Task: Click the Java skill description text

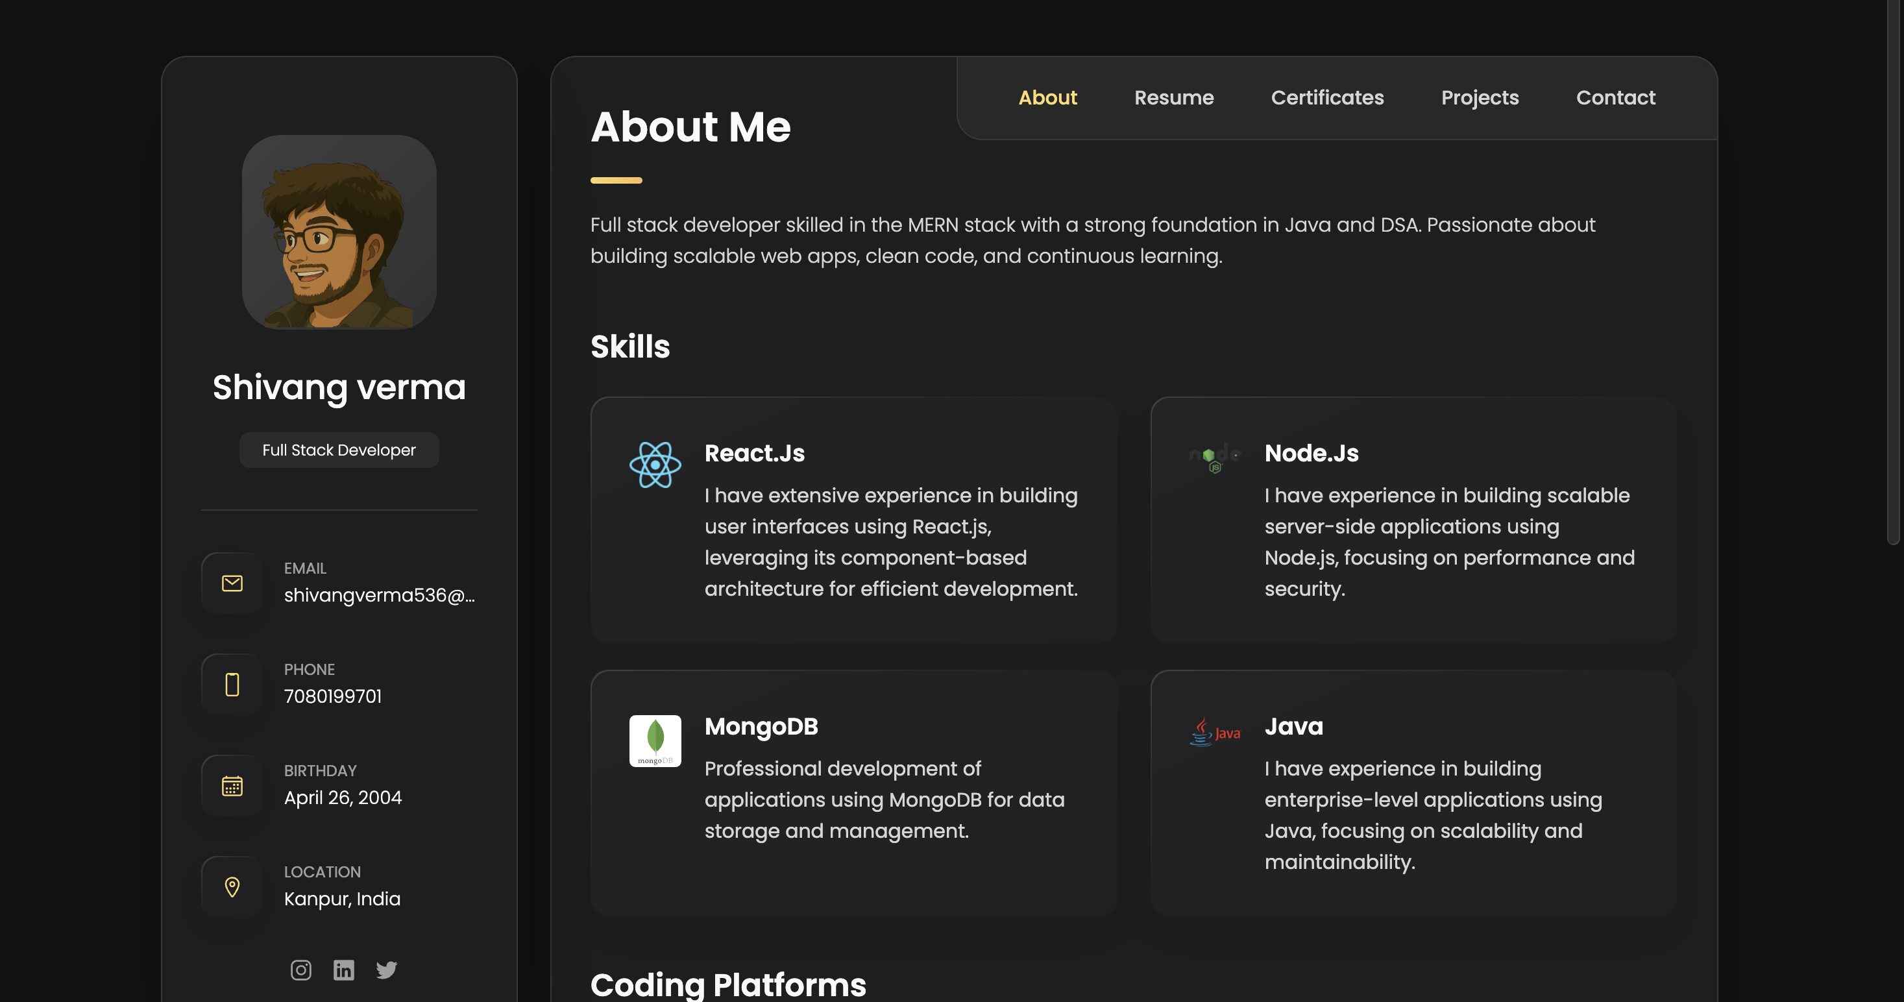Action: point(1433,815)
